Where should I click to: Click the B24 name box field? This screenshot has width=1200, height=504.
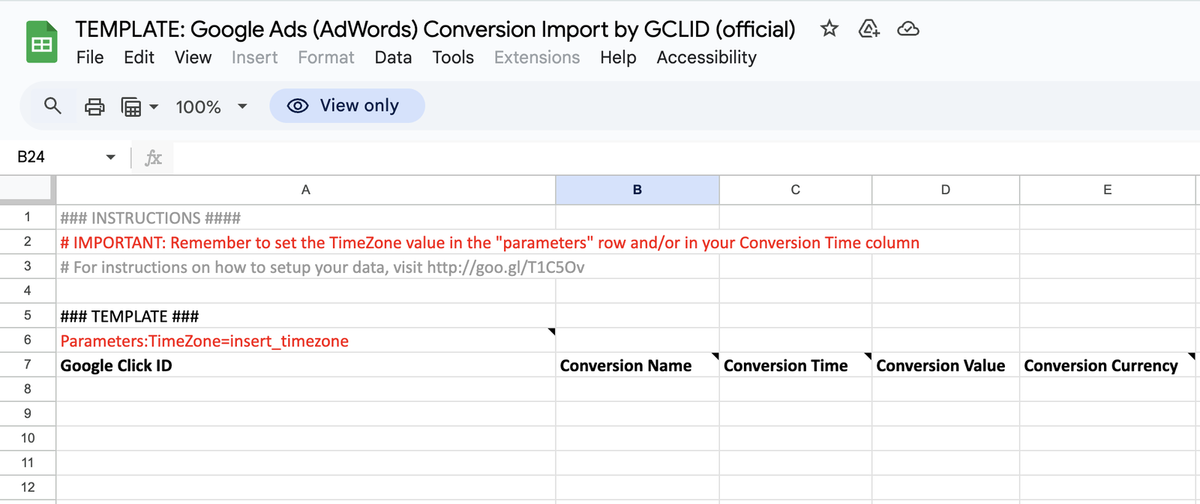52,157
